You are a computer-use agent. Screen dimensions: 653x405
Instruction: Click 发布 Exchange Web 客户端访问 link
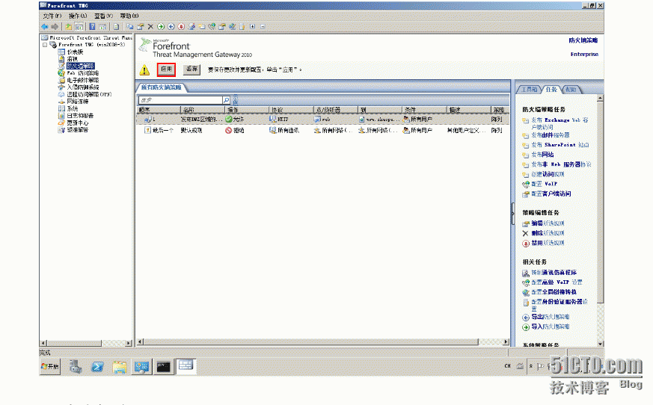[x=560, y=123]
